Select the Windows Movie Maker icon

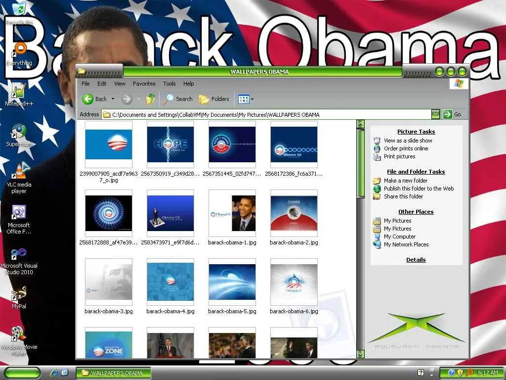[19, 341]
